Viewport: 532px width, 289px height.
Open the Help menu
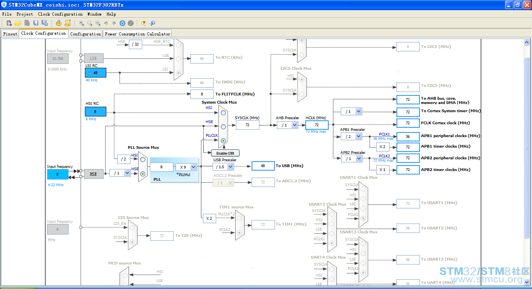111,14
